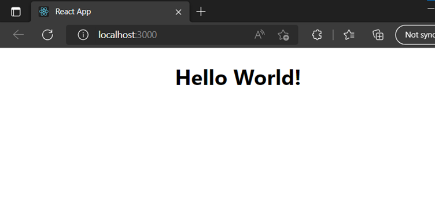
Task: Activate the Read aloud icon
Action: pyautogui.click(x=259, y=35)
